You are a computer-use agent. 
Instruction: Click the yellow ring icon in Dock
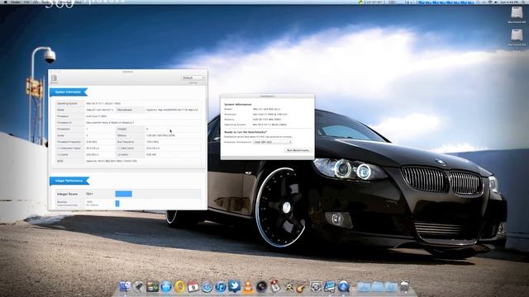179,286
